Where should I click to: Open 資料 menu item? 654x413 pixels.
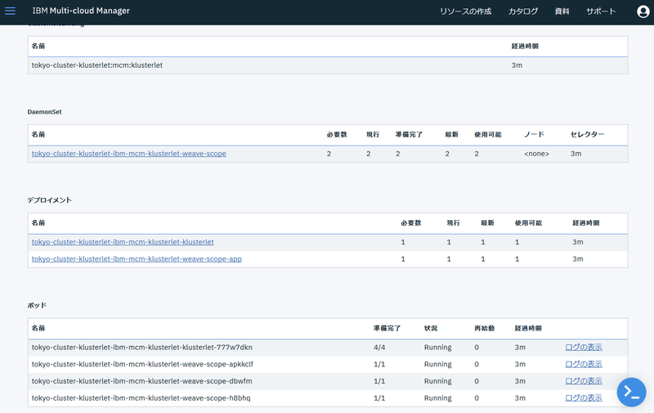coord(562,11)
